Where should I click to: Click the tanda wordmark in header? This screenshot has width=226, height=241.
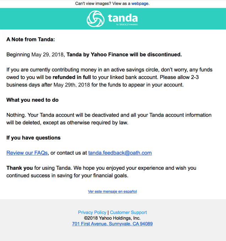click(122, 17)
